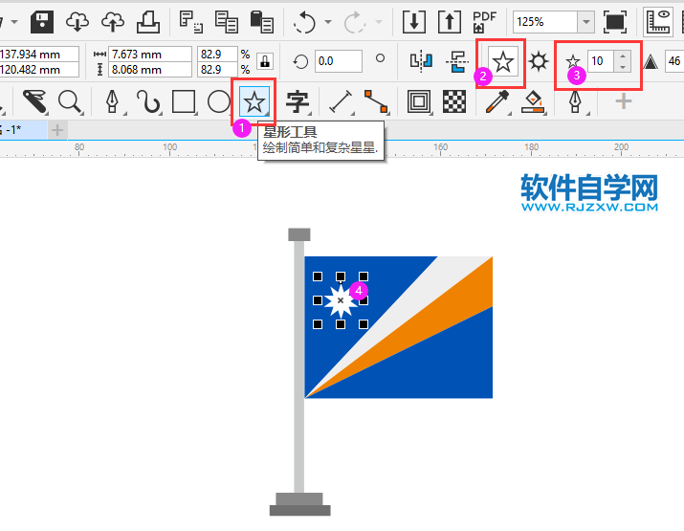Screen dimensions: 684x531
Task: Select the Connector tool
Action: pos(376,101)
